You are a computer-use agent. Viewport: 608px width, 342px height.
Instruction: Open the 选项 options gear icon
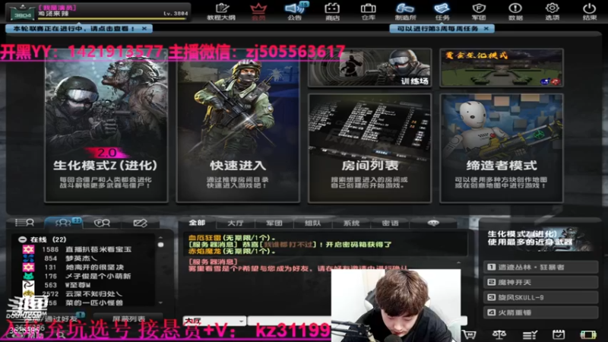[x=553, y=11]
